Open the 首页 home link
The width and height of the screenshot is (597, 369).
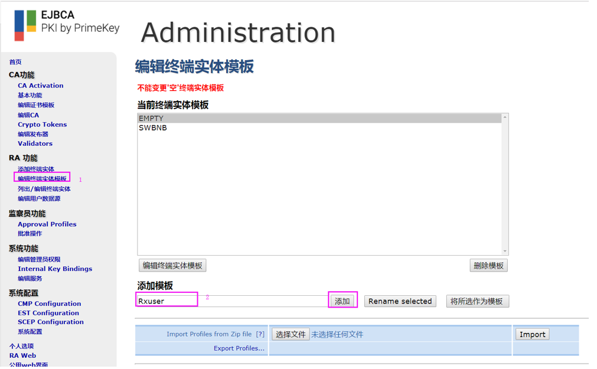pyautogui.click(x=15, y=61)
